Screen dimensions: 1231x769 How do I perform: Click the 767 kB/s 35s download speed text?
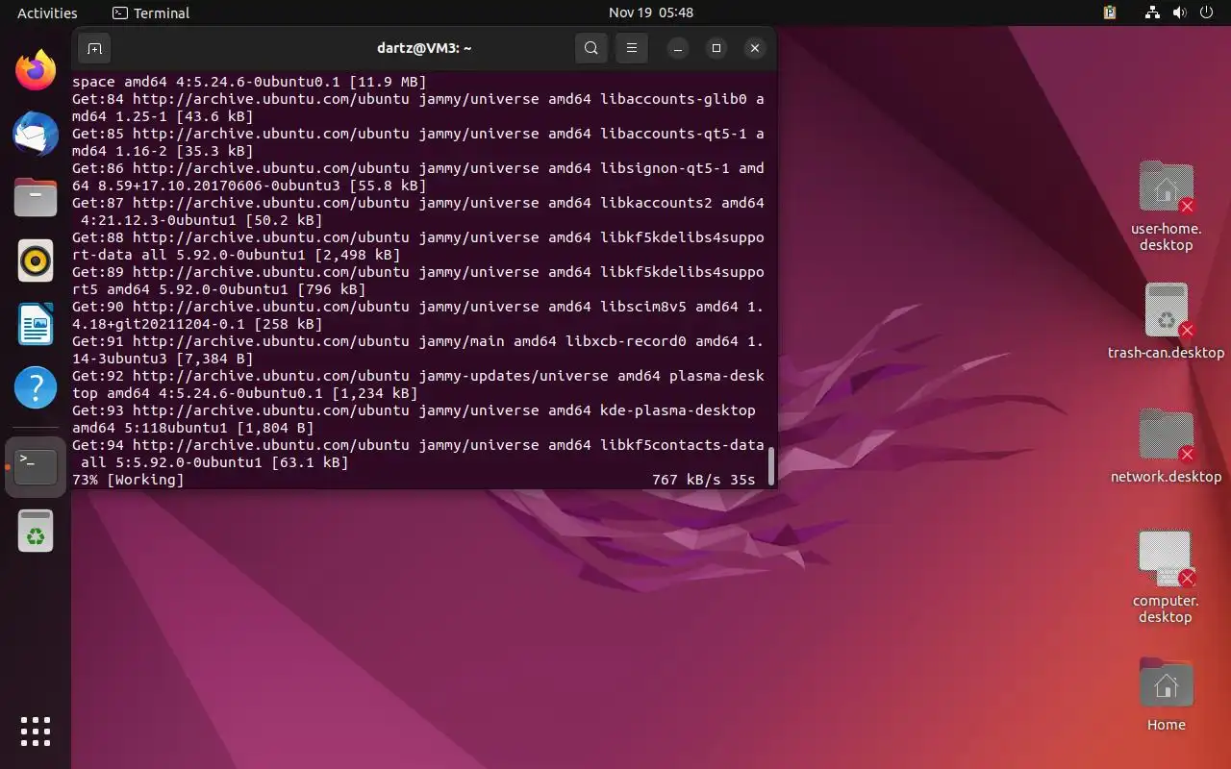[703, 480]
